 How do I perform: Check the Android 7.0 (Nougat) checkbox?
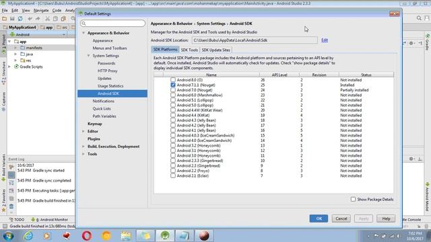pyautogui.click(x=173, y=89)
